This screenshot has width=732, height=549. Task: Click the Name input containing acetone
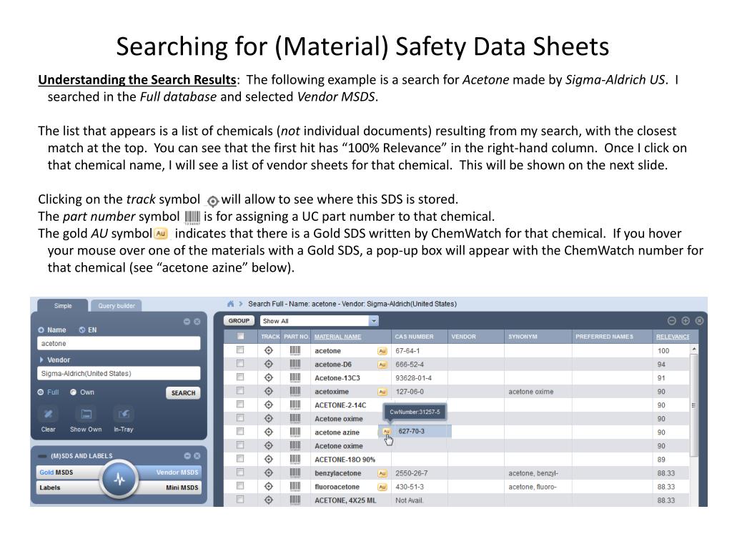coord(119,344)
